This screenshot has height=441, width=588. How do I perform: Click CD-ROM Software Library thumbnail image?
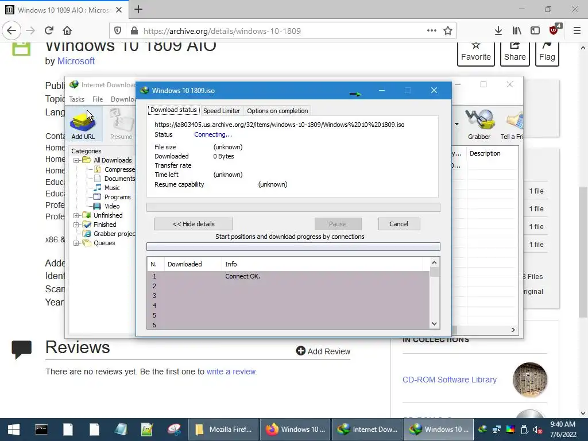[x=530, y=380]
